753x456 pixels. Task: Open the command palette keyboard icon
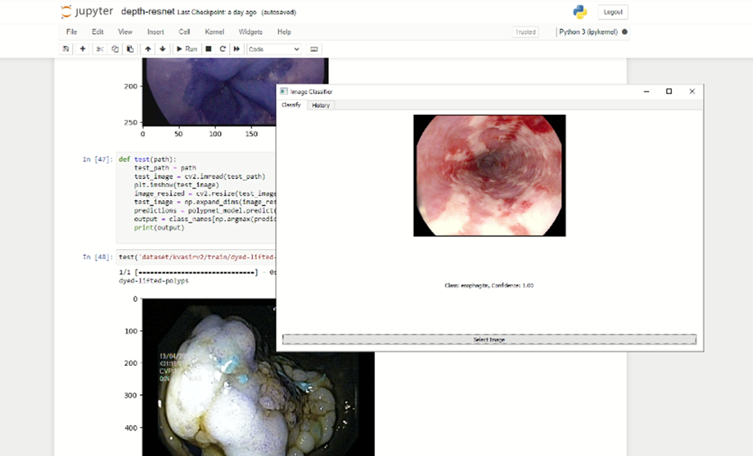coord(314,49)
